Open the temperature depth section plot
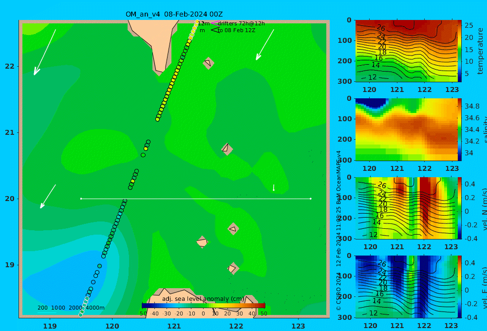The image size is (487, 331). pos(406,51)
